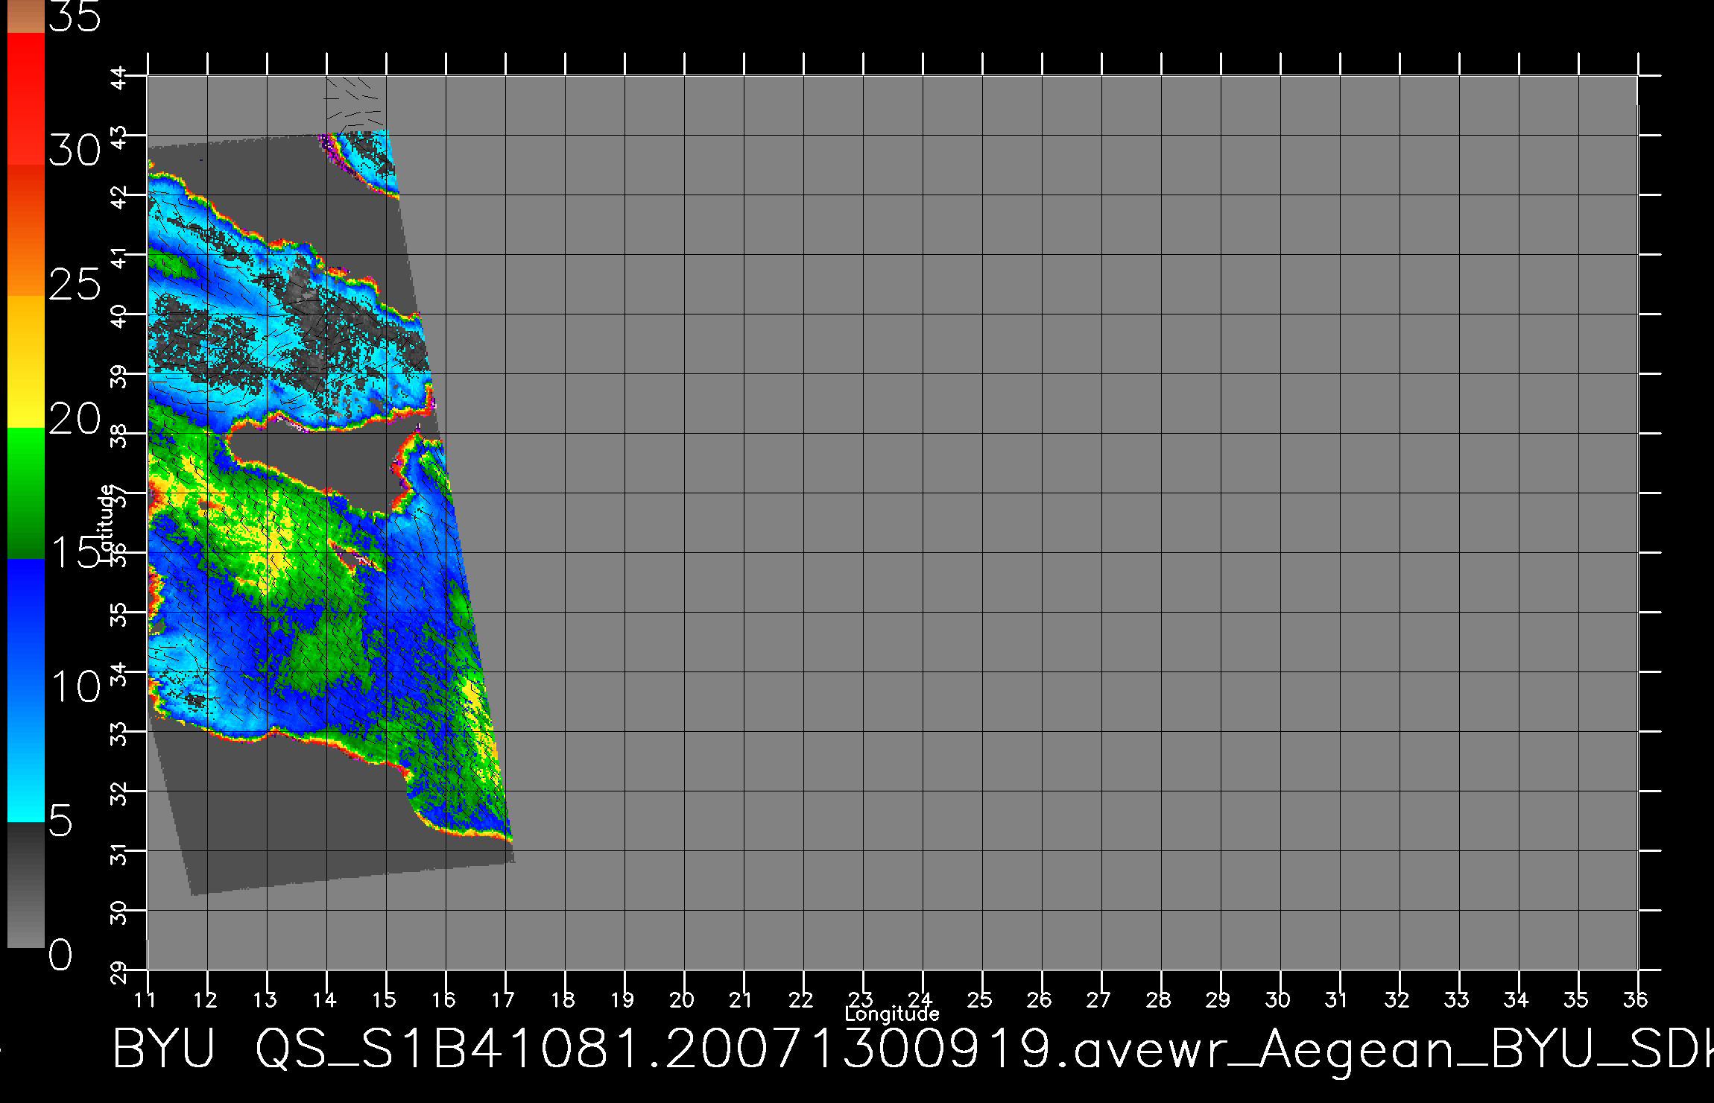Click longitude tick label 28

(x=1159, y=999)
